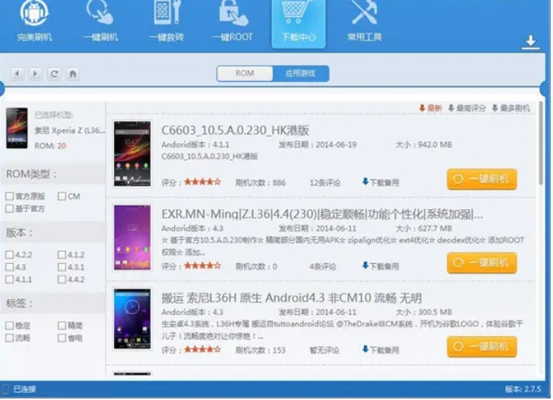Click the 大小：942.0 MB text
Viewport: 553px width, 400px height.
click(424, 145)
